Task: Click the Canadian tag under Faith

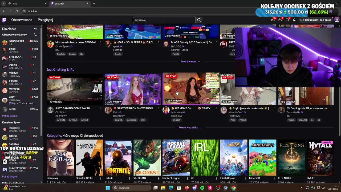Action: coord(131,120)
